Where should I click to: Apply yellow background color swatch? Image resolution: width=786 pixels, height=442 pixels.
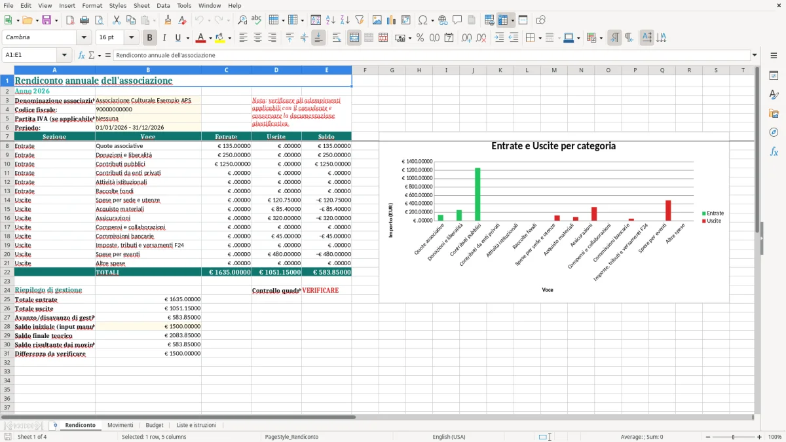tap(219, 38)
